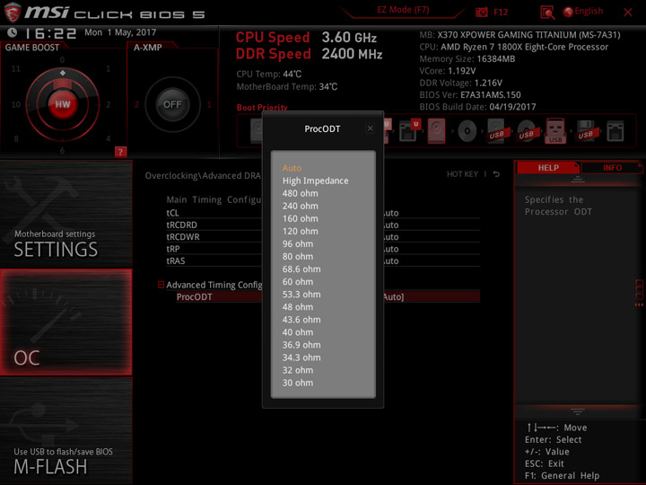Open the HOT KEY list
This screenshot has height=485, width=646.
462,174
